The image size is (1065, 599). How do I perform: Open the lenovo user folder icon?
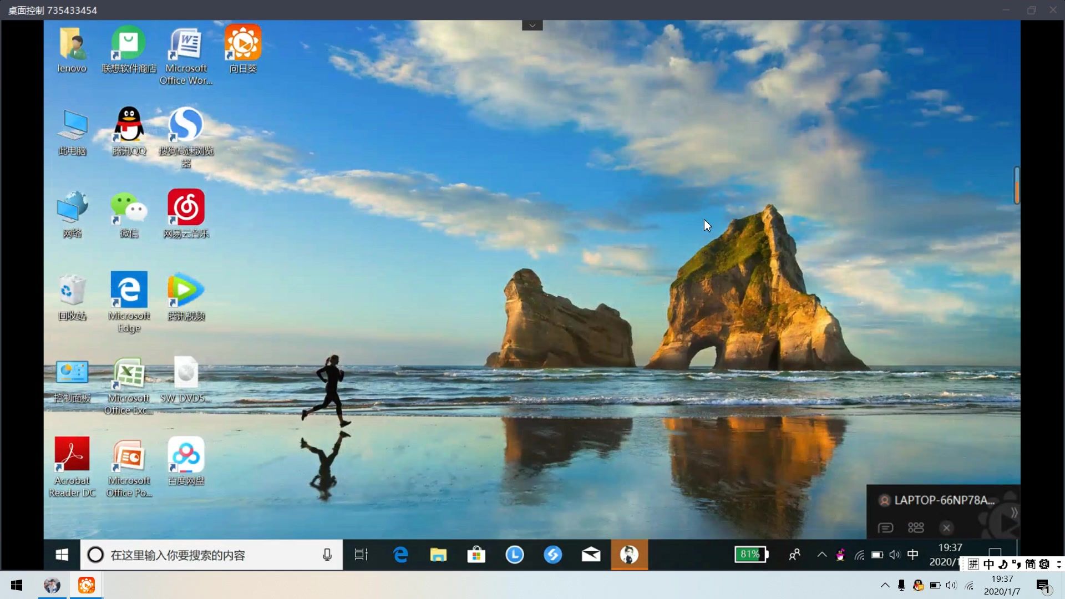point(72,50)
